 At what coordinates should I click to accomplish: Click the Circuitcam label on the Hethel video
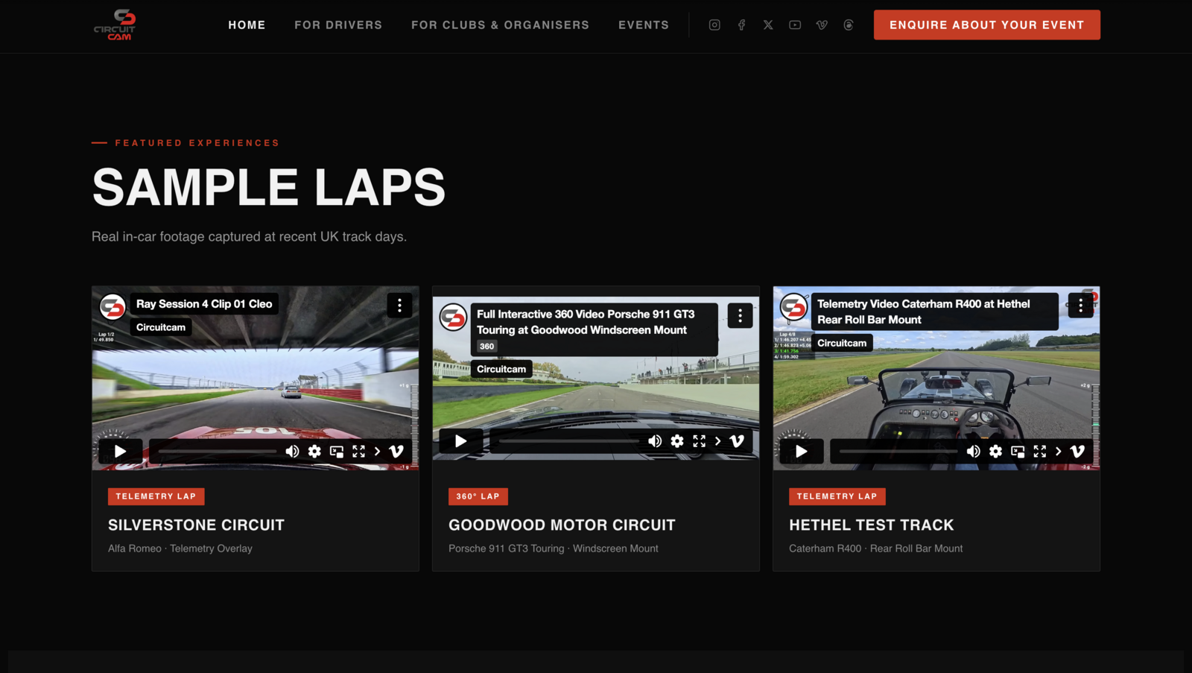[x=842, y=343]
